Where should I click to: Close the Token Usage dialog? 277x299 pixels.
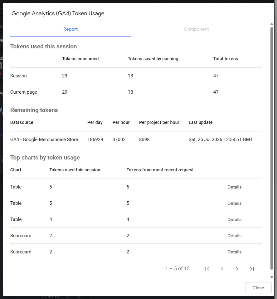(258, 288)
